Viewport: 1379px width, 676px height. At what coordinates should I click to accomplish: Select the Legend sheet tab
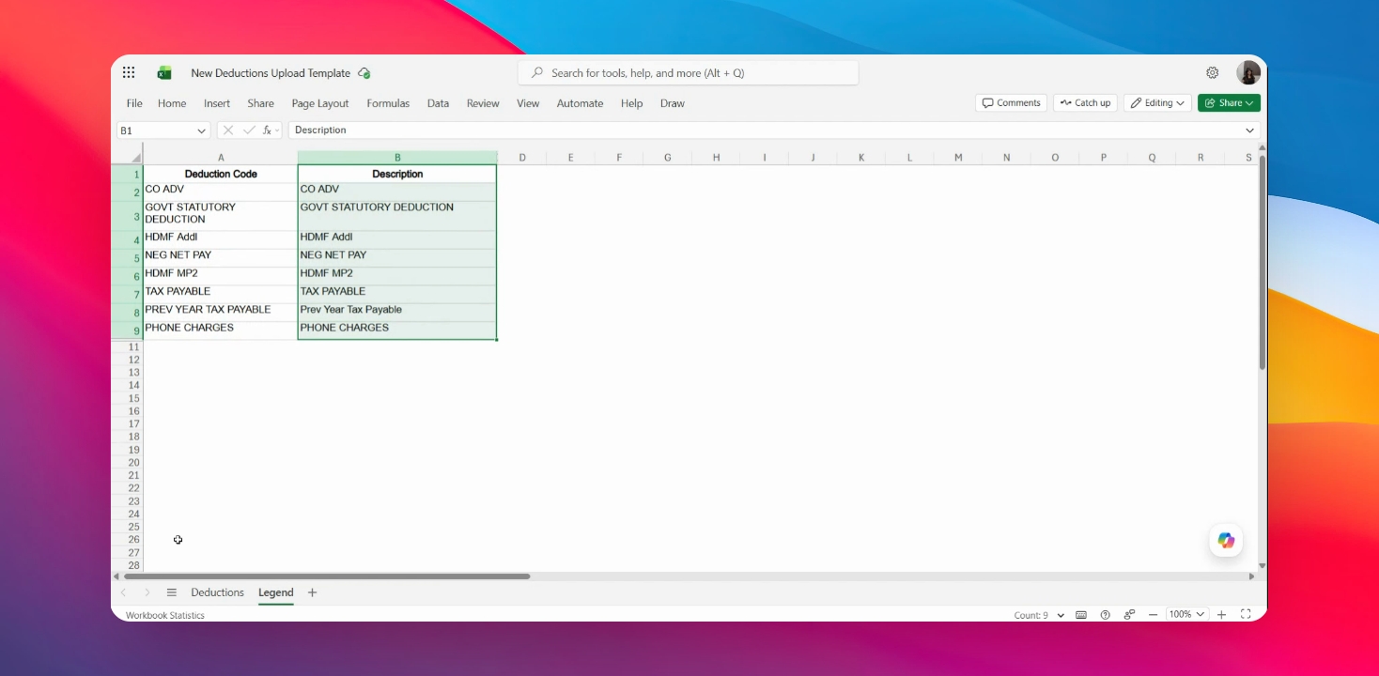(x=276, y=592)
